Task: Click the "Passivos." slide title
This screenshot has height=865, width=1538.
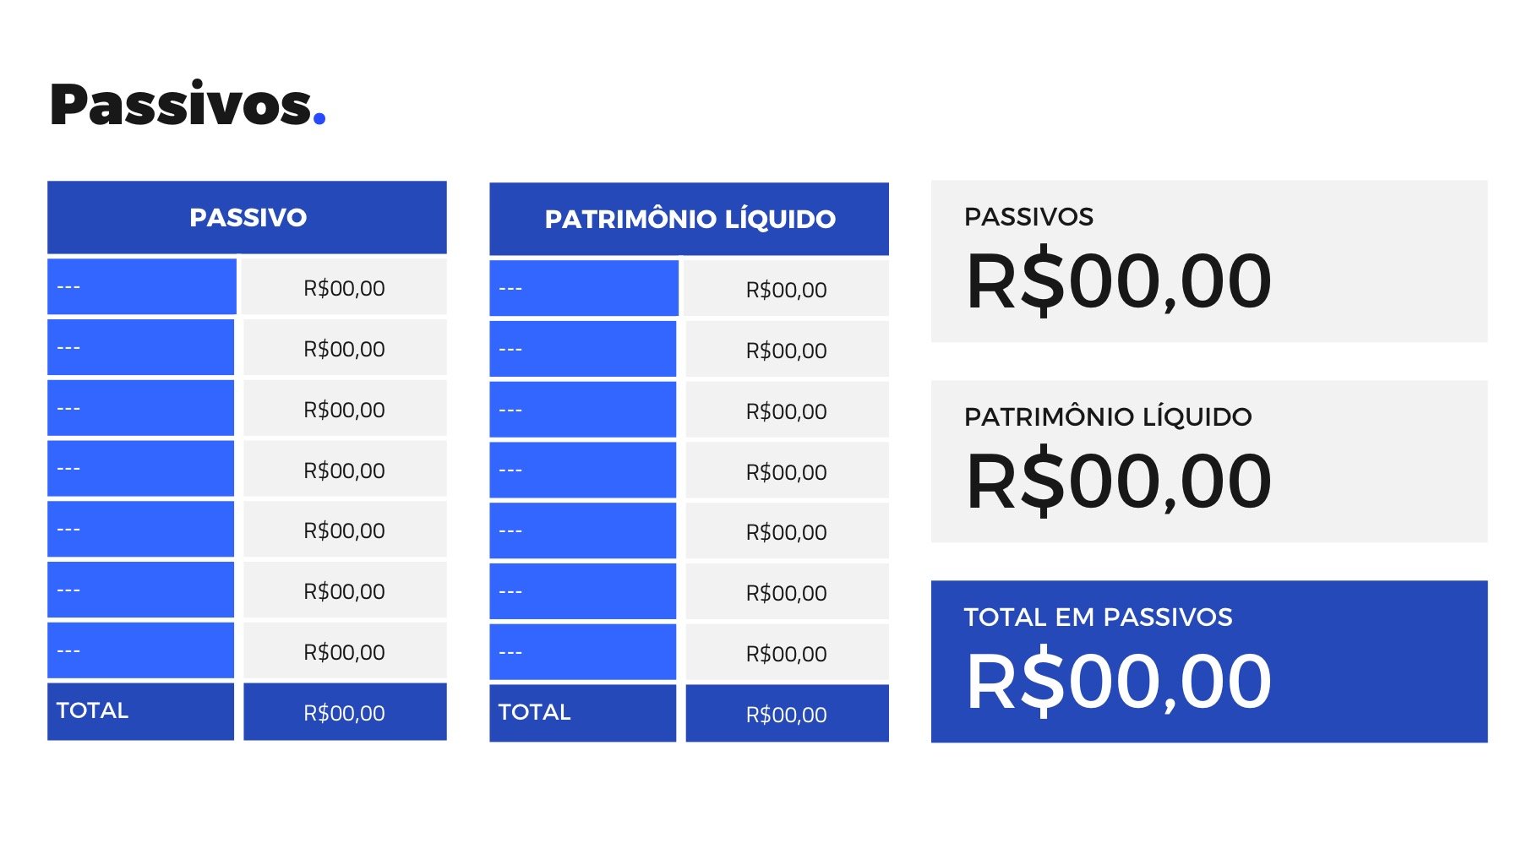Action: coord(188,105)
